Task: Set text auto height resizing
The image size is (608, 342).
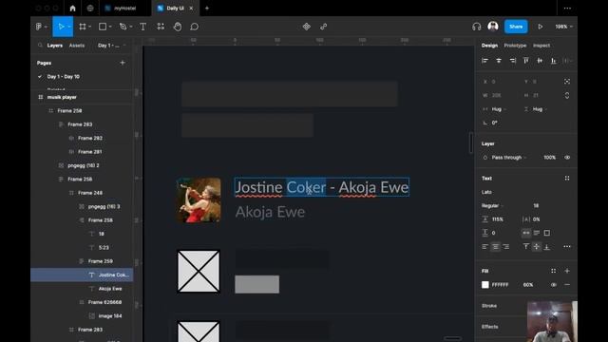Action: [x=537, y=233]
